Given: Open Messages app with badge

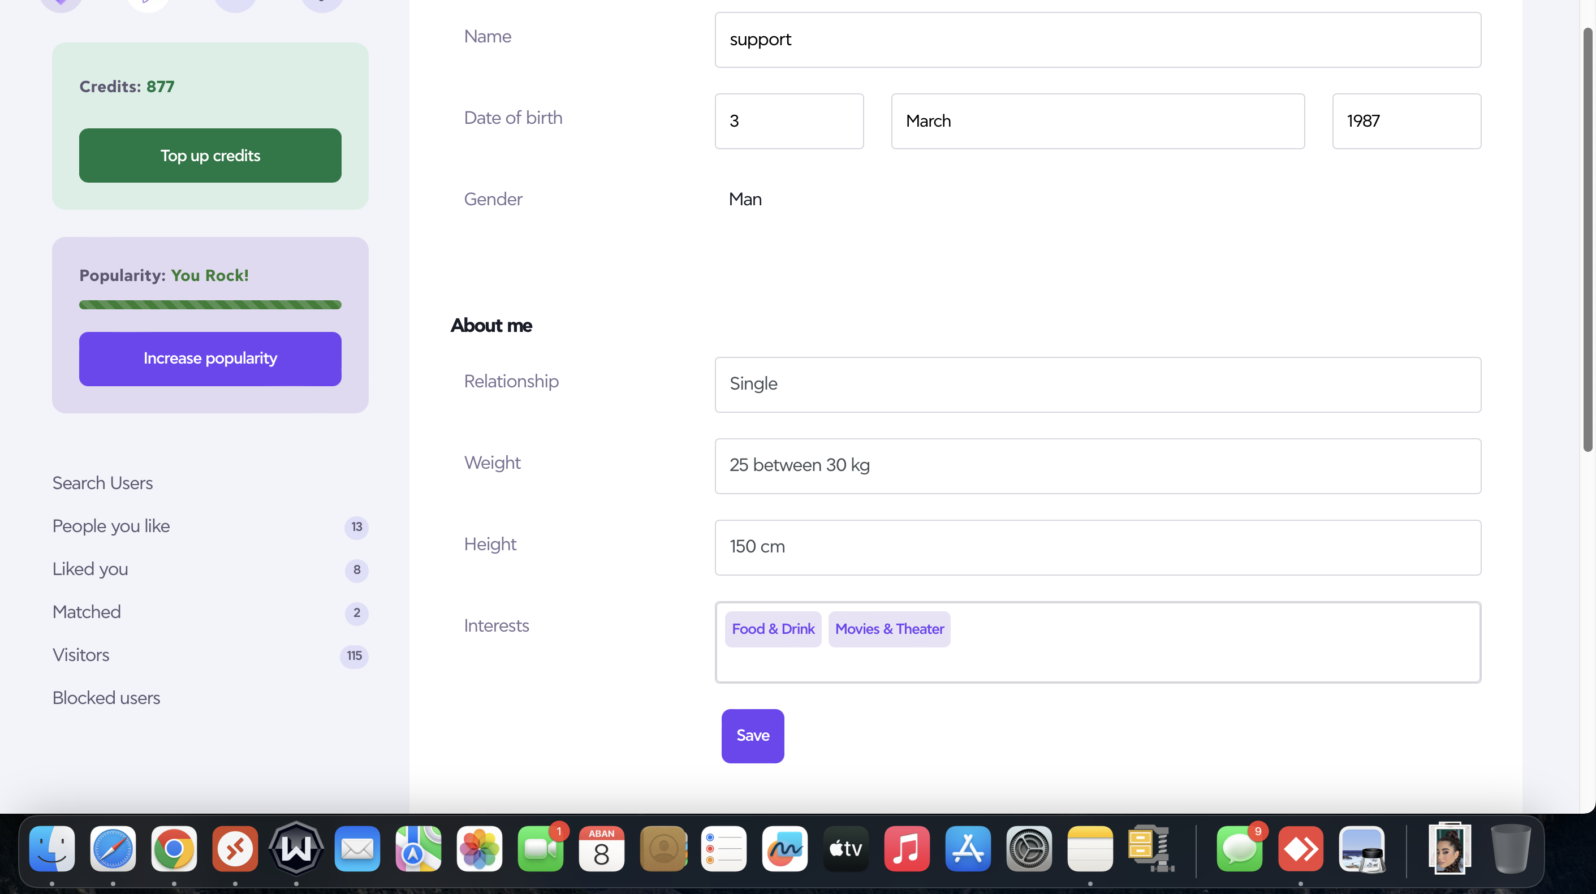Looking at the screenshot, I should (x=1239, y=848).
